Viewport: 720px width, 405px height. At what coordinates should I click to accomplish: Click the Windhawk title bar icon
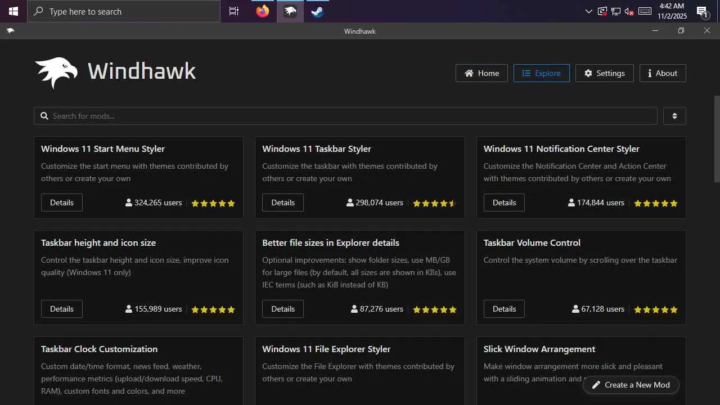[10, 31]
